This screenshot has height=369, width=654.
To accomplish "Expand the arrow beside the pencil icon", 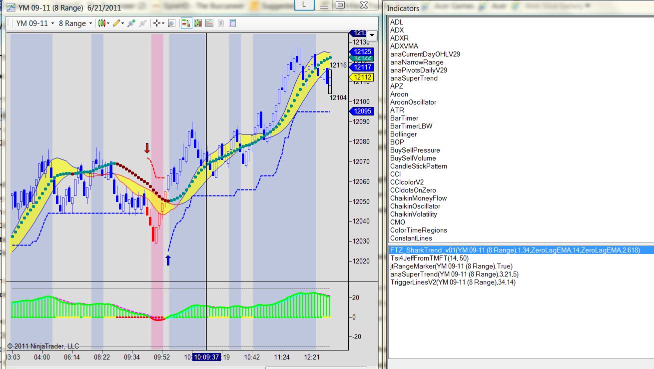I will click(122, 23).
